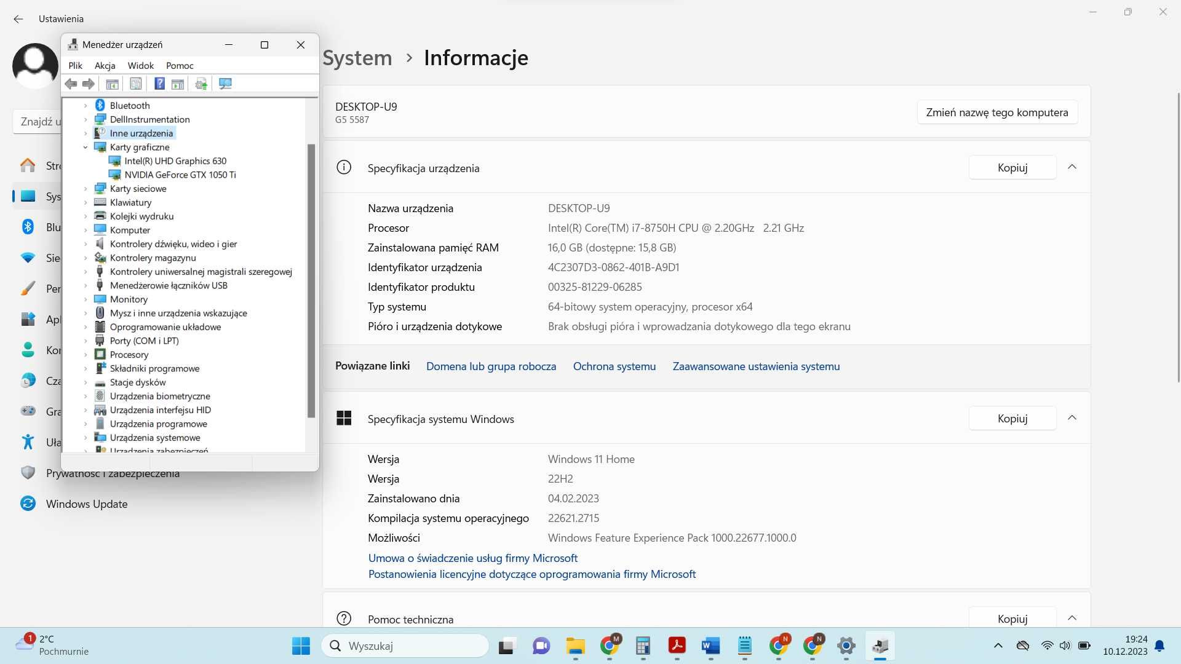Click the Forward arrow in Device Manager toolbar
The image size is (1181, 664).
coord(89,84)
